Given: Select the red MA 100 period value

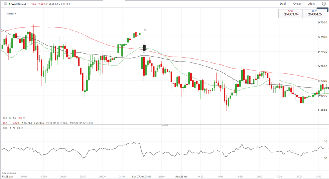Looking at the screenshot, I should 20,119.
